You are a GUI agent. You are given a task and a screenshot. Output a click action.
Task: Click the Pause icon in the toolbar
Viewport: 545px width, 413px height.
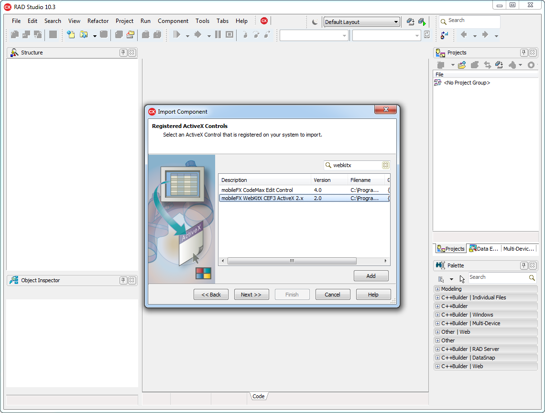(218, 34)
